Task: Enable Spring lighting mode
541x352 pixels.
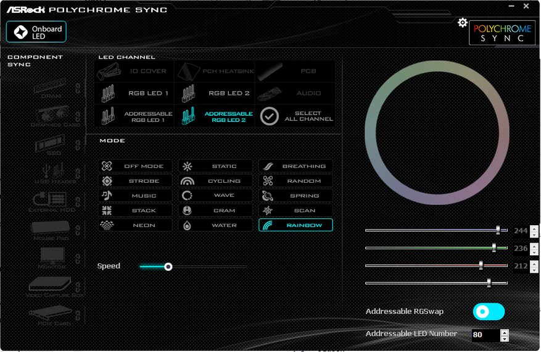Action: point(295,196)
